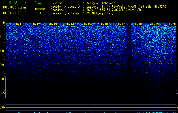Click the Ovserver field label
Image resolution: width=178 pixels, height=113 pixels.
tap(57, 3)
